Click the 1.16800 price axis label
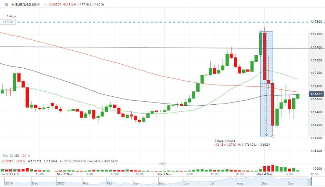 [x=316, y=86]
